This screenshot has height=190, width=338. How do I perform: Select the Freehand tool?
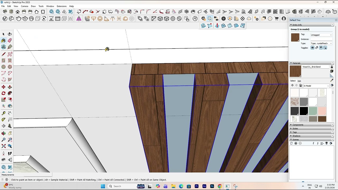(10, 54)
